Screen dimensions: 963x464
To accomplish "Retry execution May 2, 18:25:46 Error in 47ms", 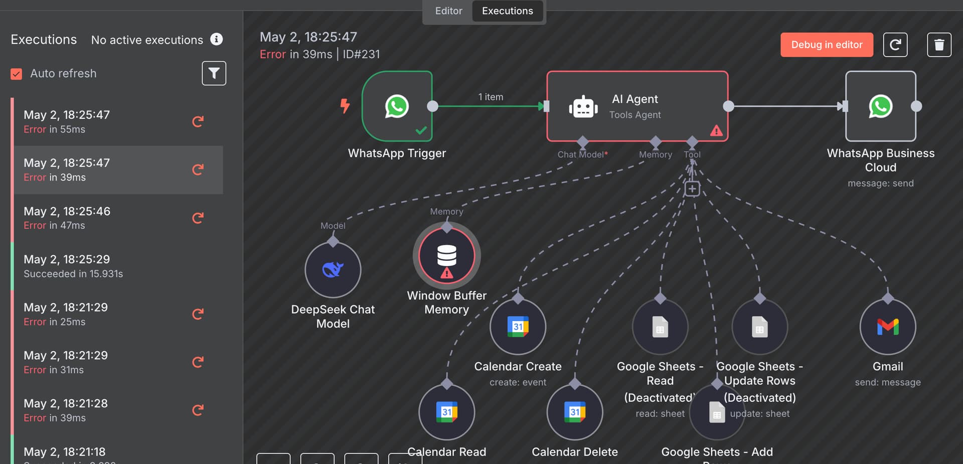I will coord(198,218).
